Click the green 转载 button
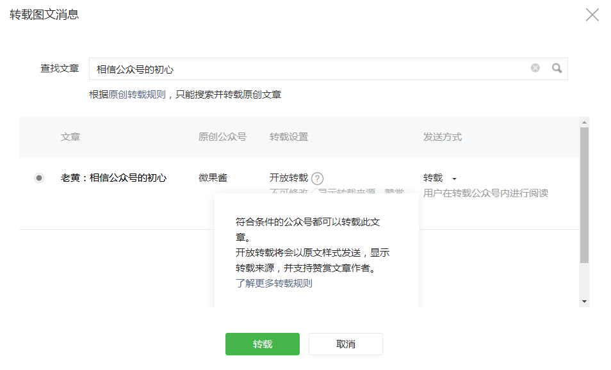This screenshot has height=370, width=611. pyautogui.click(x=262, y=344)
